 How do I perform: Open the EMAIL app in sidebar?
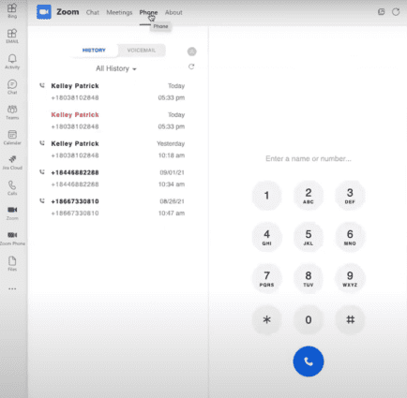[12, 36]
